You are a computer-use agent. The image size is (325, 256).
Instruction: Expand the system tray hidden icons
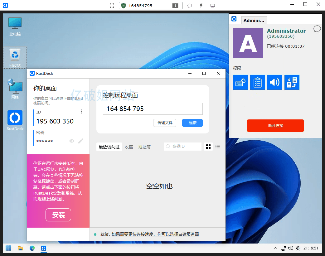(x=275, y=248)
